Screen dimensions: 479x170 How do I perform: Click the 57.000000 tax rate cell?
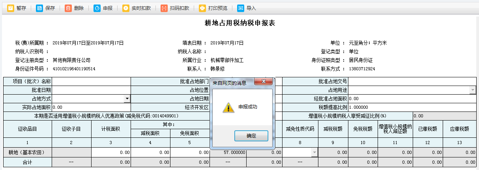tap(228, 152)
